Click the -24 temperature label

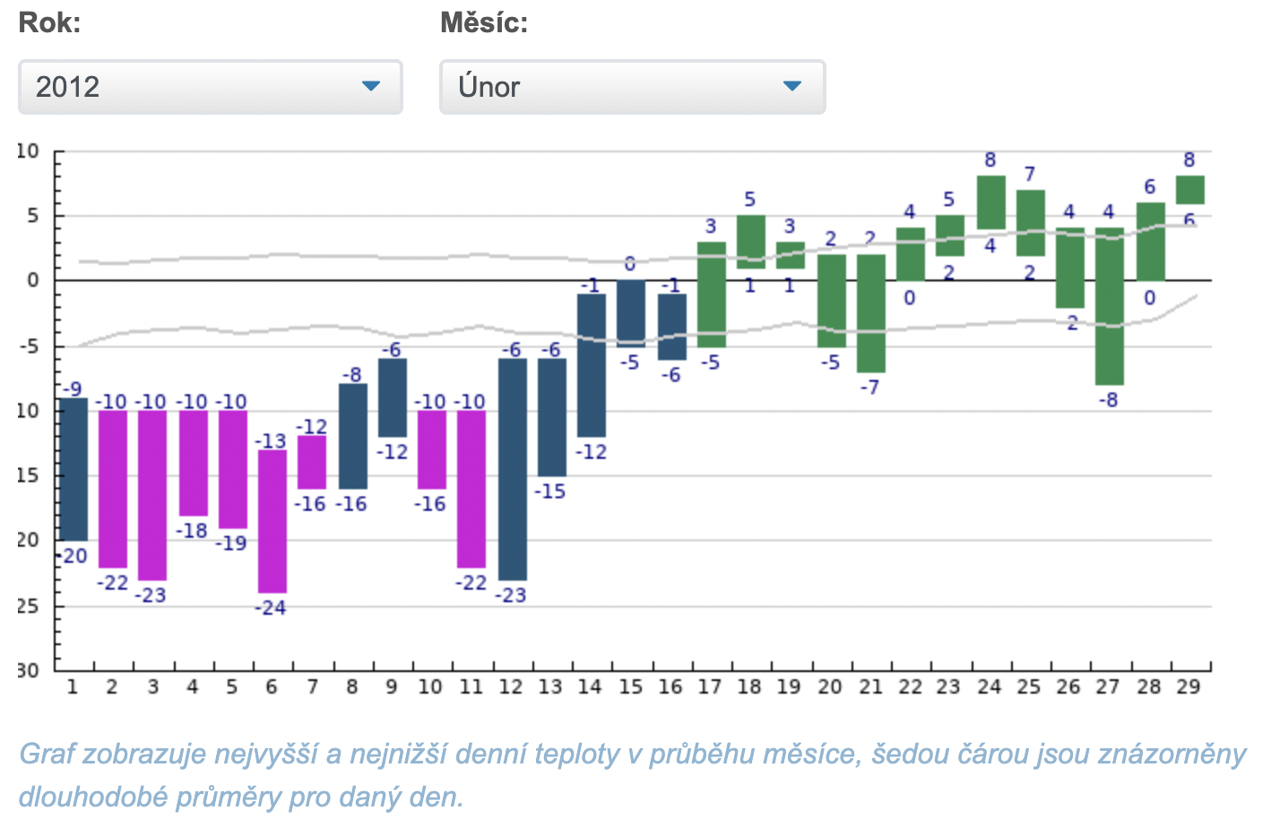pos(271,608)
